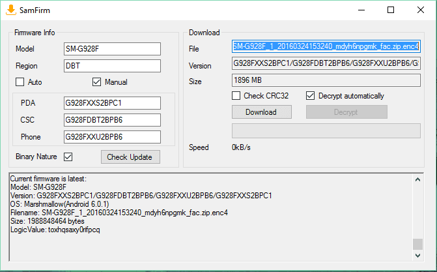This screenshot has height=272, width=437.
Task: Click the 'OS: Marshmallow(Android 6.0.1)' log line
Action: pyautogui.click(x=60, y=204)
